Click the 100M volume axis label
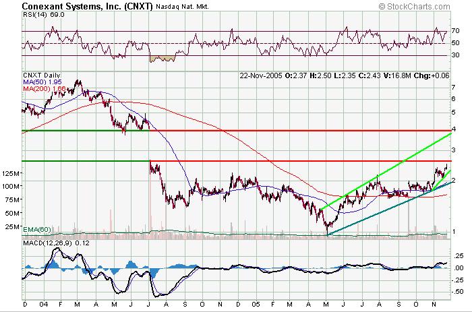472x312 pixels. tap(11, 187)
